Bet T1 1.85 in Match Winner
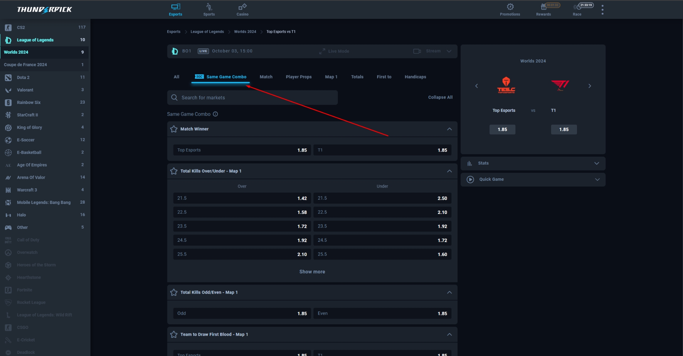683x356 pixels. tap(382, 150)
